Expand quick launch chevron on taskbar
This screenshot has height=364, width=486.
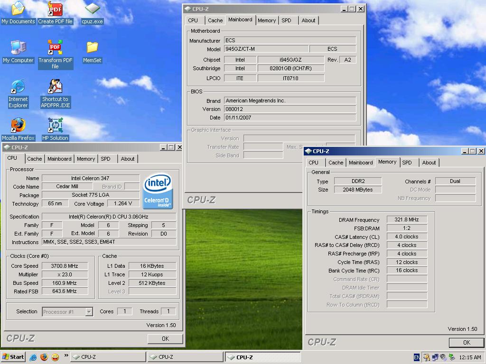pyautogui.click(x=66, y=355)
